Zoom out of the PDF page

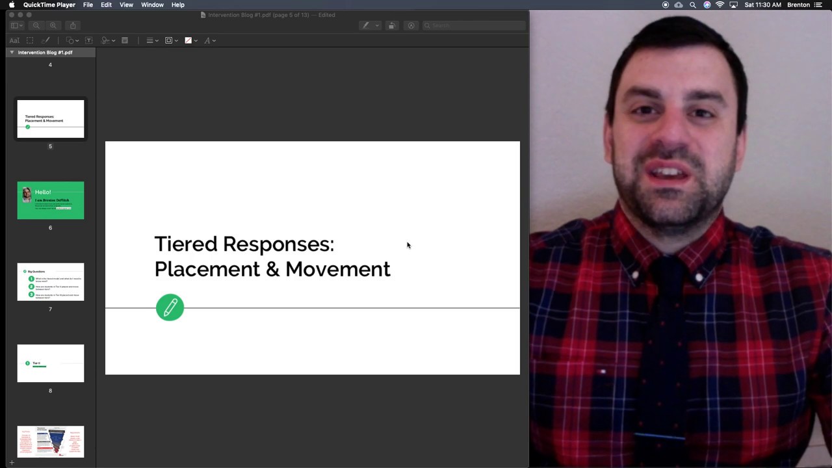[36, 25]
